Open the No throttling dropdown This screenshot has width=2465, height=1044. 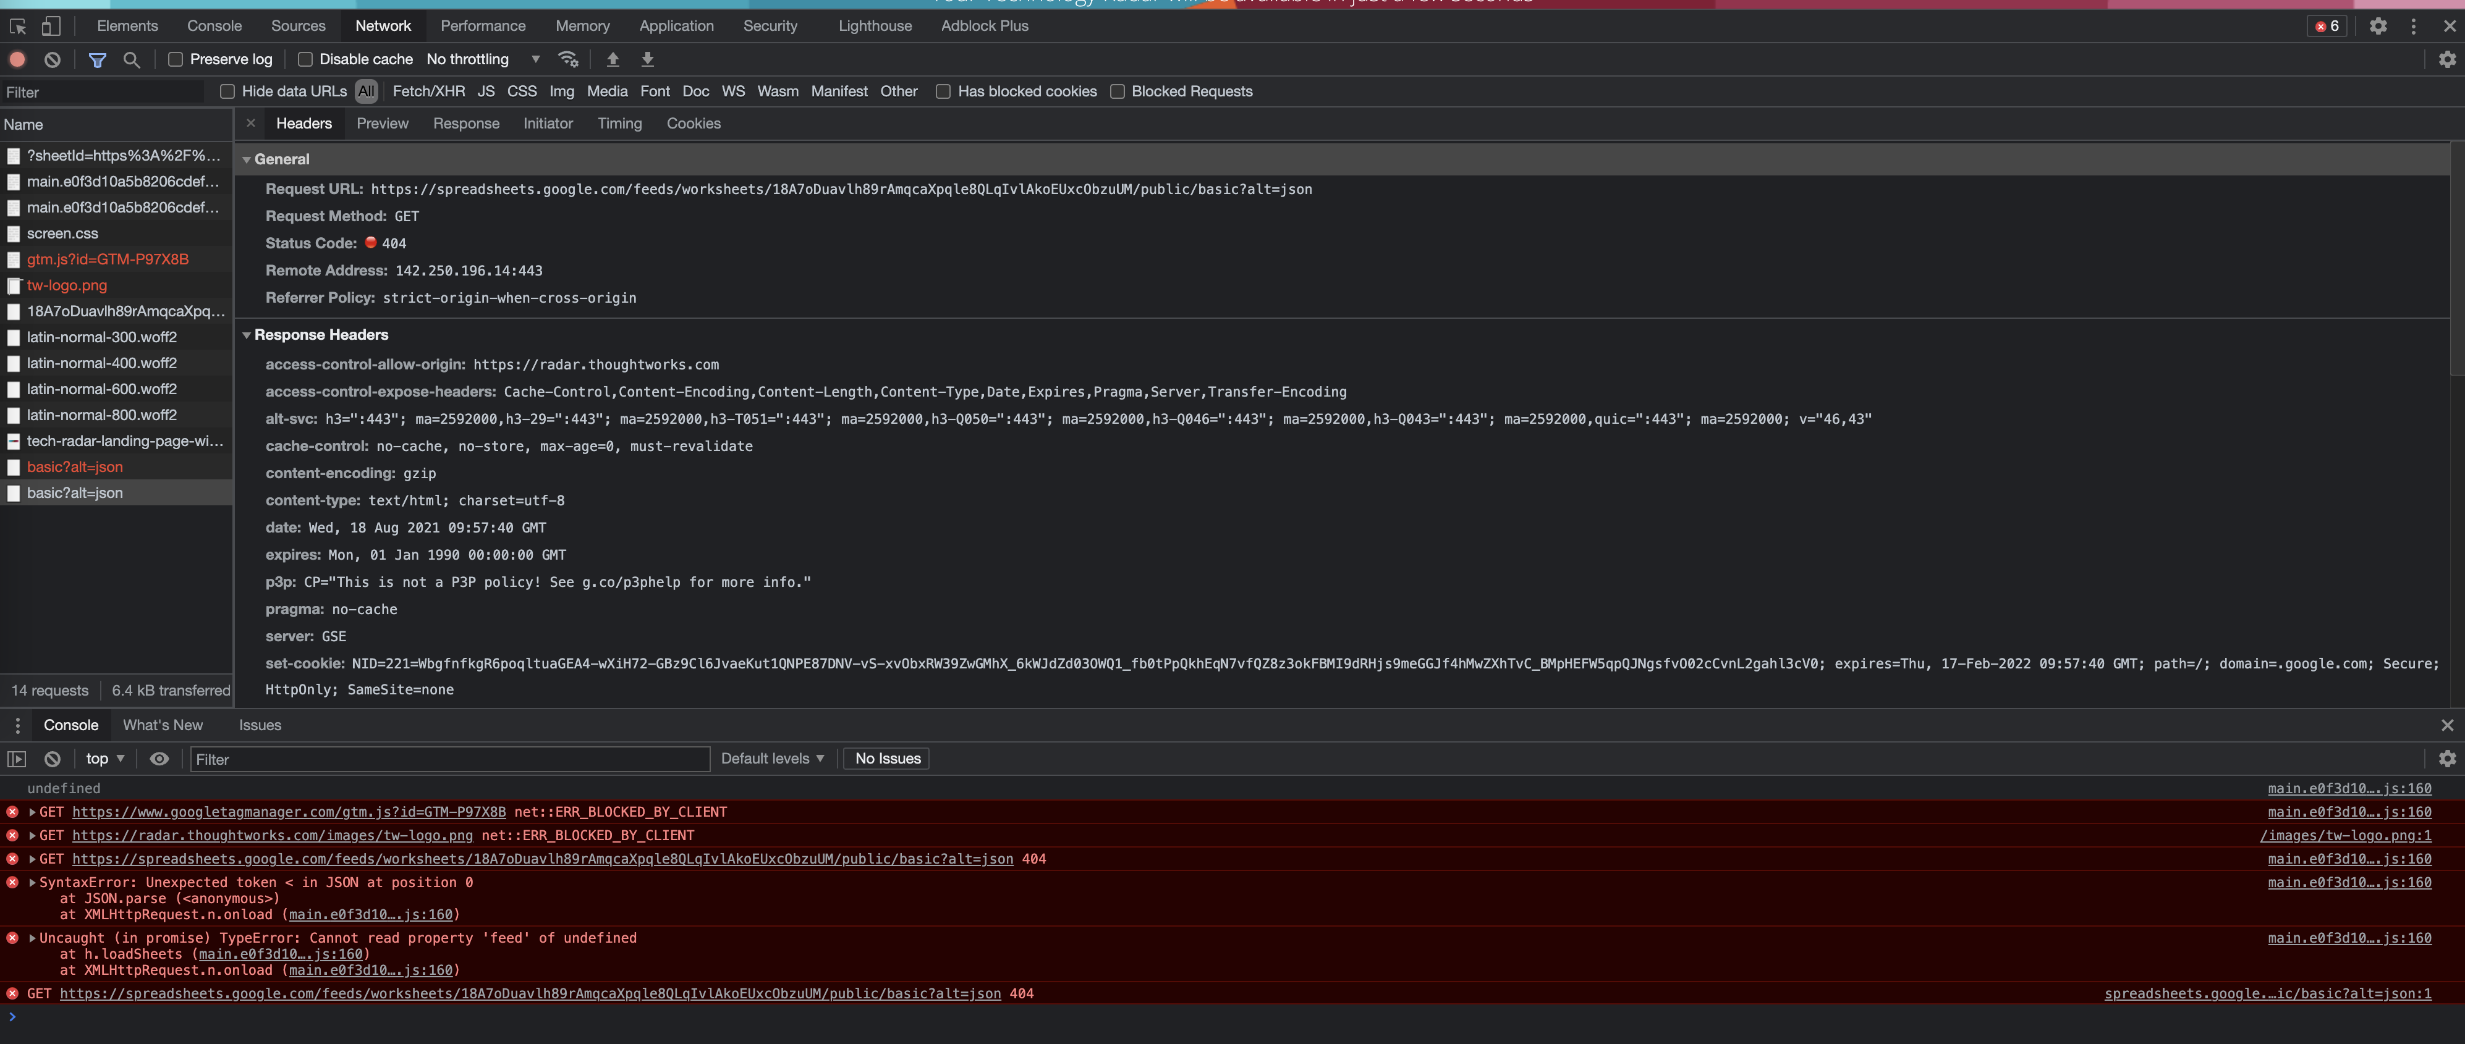(482, 58)
